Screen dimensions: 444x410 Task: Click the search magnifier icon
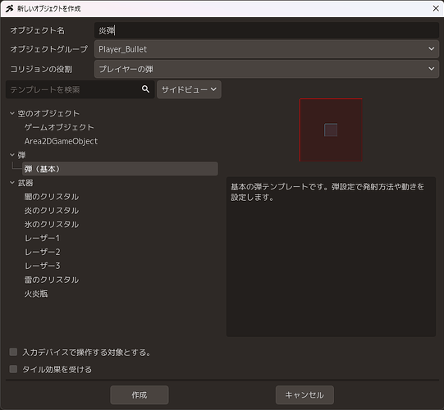(145, 89)
